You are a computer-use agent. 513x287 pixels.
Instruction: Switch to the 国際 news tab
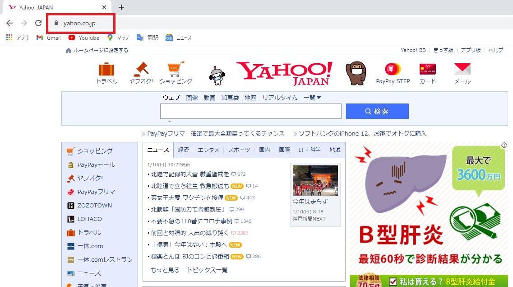tap(284, 150)
